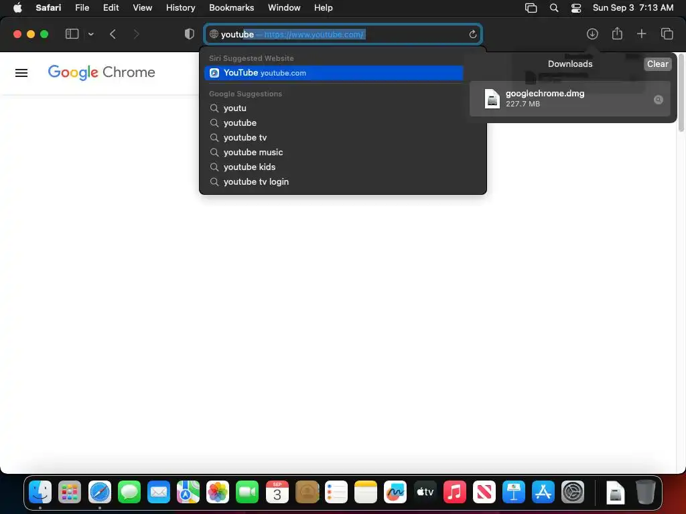Viewport: 686px width, 514px height.
Task: Open Stage Manager icon in menu bar
Action: point(531,8)
